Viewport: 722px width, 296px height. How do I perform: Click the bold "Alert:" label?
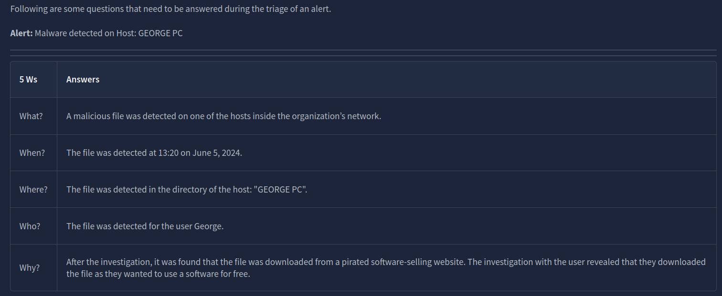(x=21, y=33)
